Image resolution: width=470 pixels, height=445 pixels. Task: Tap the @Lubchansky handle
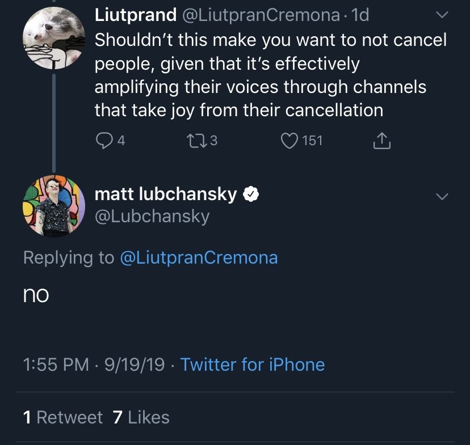(x=152, y=216)
